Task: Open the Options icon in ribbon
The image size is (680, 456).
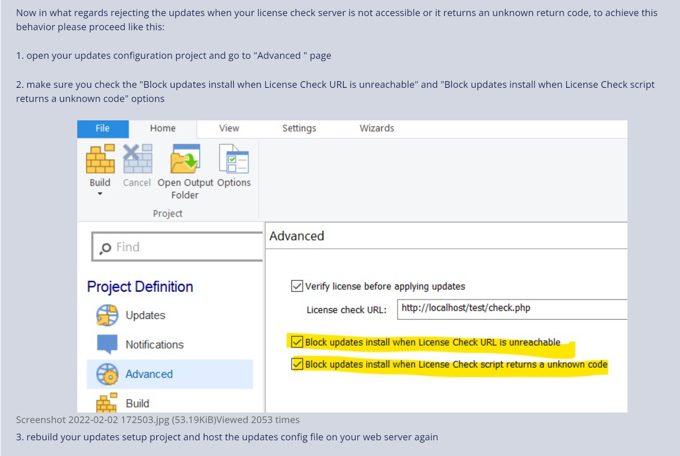Action: pyautogui.click(x=234, y=159)
